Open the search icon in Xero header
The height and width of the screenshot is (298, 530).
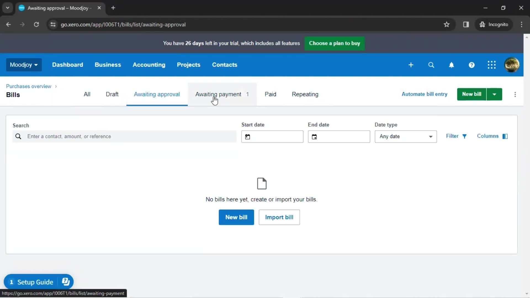(431, 65)
